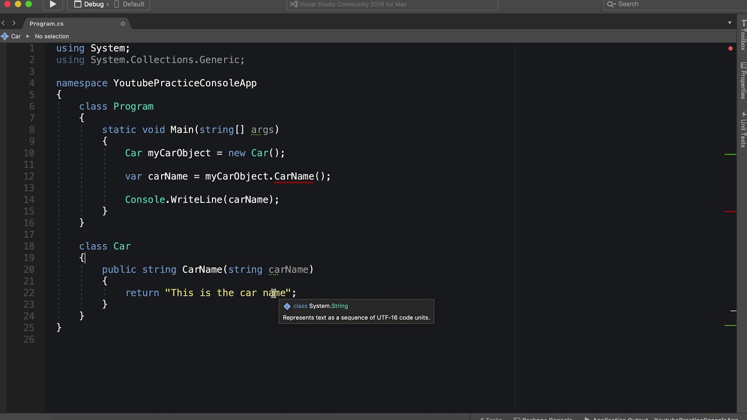Jump to the upper green change marker
The image size is (747, 420).
(x=730, y=155)
